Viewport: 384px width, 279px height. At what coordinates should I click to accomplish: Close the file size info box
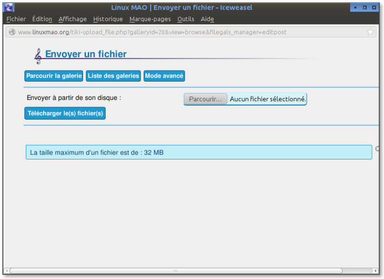[377, 148]
